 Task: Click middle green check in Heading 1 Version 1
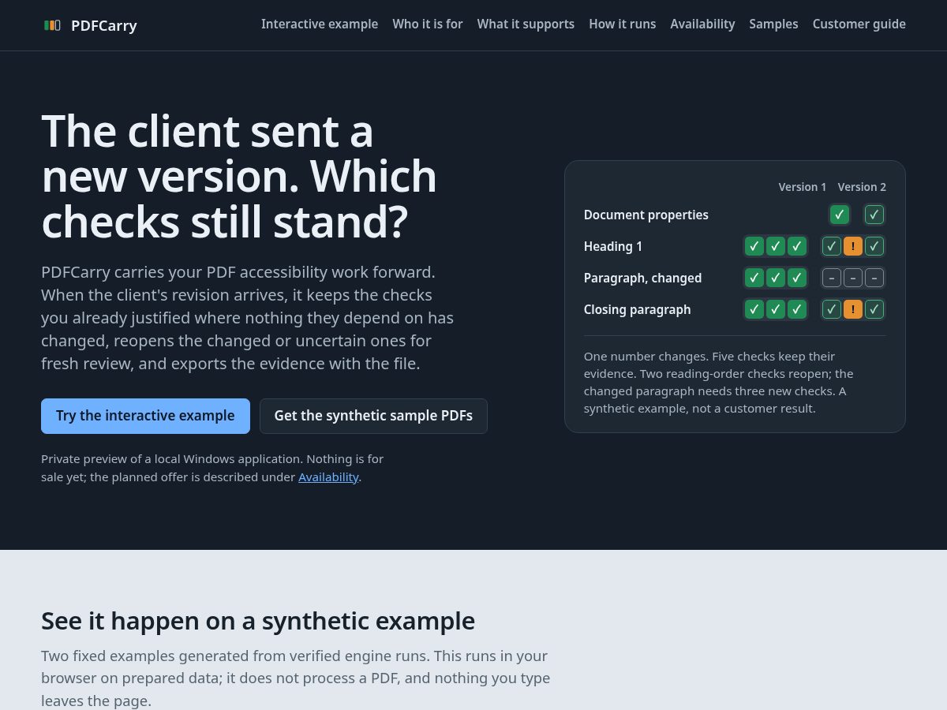(776, 246)
